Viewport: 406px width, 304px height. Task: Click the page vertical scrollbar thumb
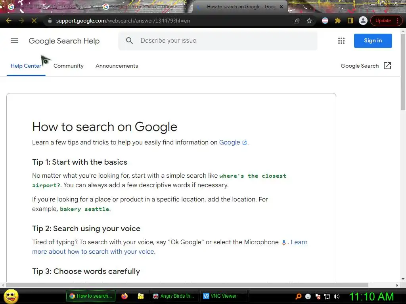click(403, 72)
